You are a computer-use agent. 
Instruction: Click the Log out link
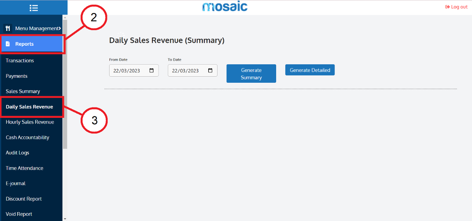456,7
